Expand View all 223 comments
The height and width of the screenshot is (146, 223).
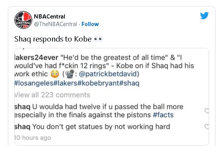coord(52,95)
